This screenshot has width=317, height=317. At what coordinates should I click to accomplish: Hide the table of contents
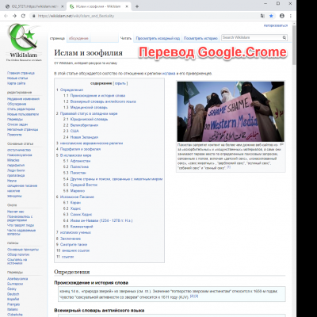(x=120, y=83)
